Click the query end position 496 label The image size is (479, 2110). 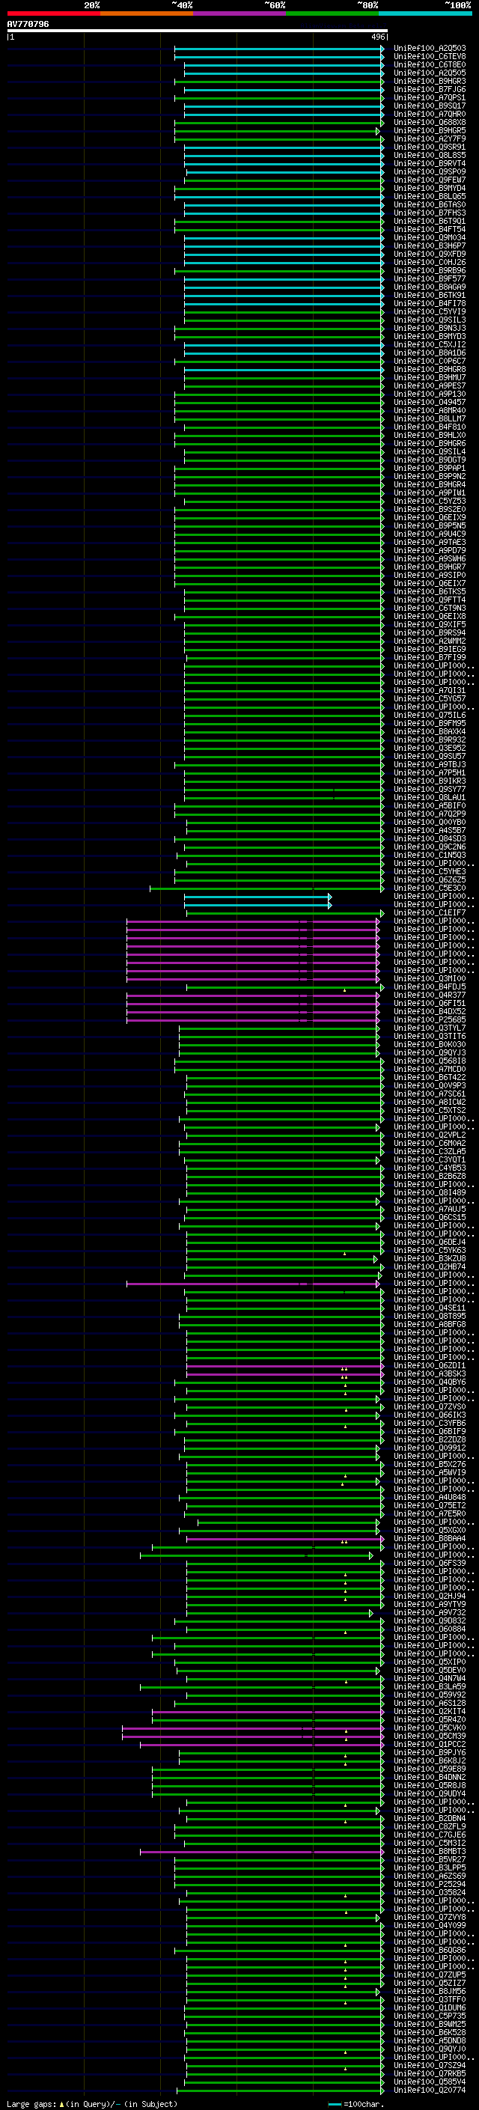[378, 37]
